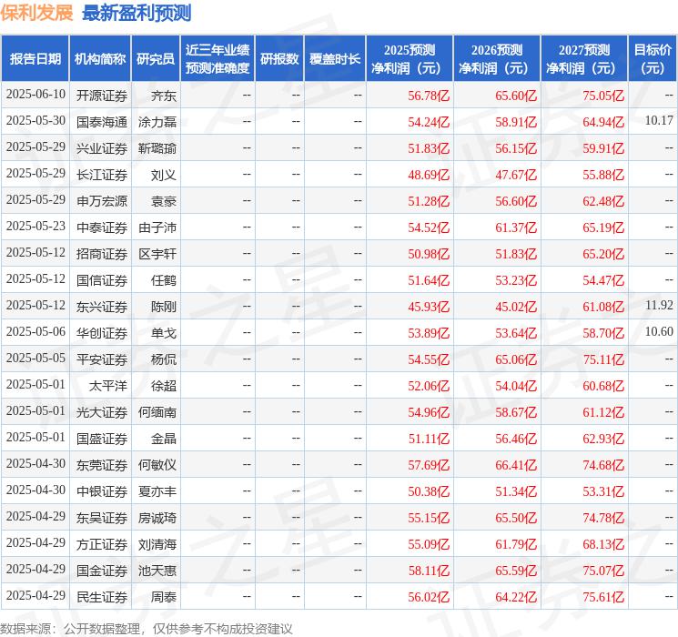
Task: Click the 目标价(元) header
Action: point(653,59)
